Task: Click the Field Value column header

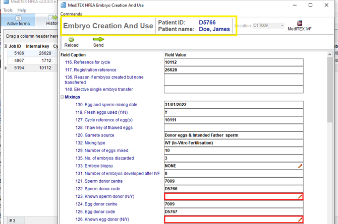Action: 176,55
